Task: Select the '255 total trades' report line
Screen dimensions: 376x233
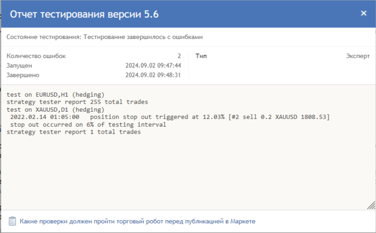Action: click(77, 102)
